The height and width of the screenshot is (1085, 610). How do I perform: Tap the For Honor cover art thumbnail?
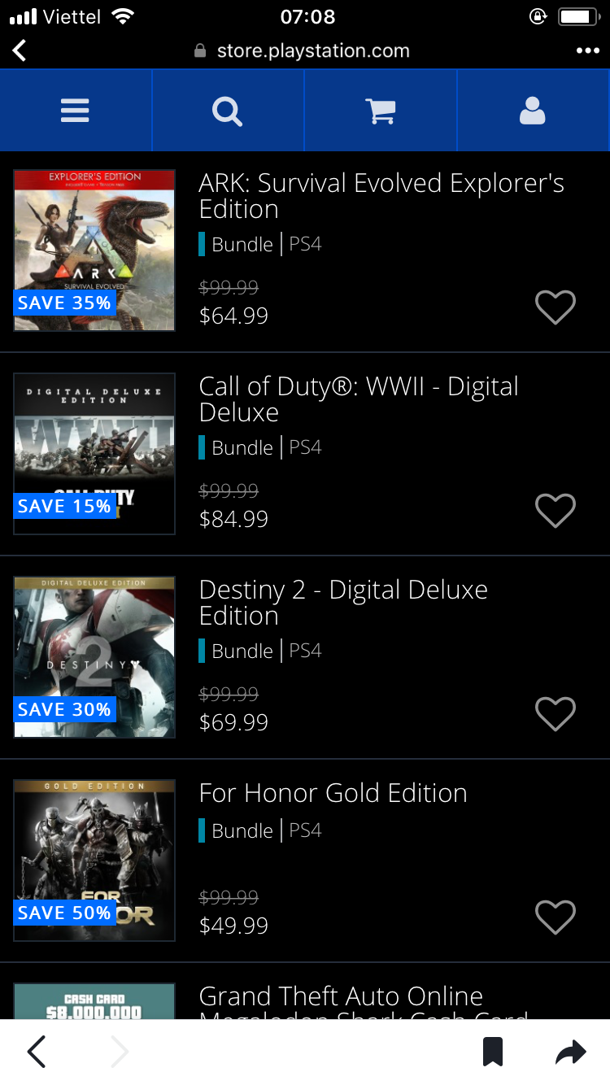click(x=94, y=861)
